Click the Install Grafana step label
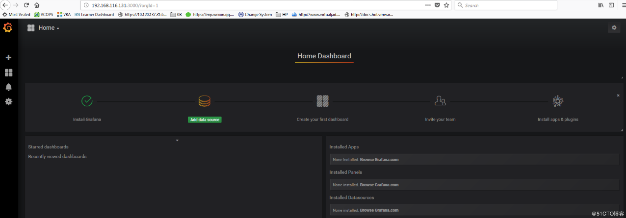This screenshot has width=626, height=218. [x=87, y=120]
